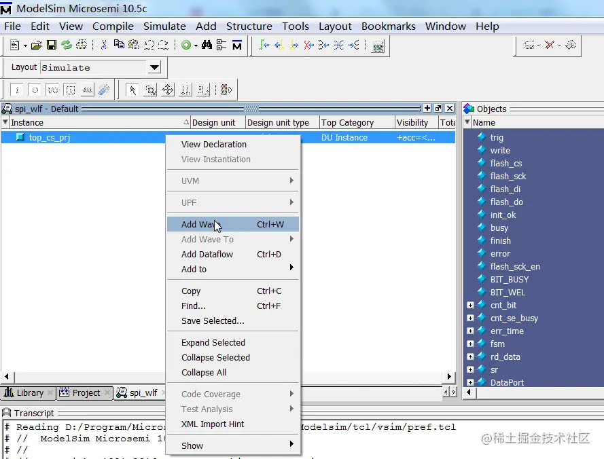Click the Save floppy disk icon

tap(51, 45)
